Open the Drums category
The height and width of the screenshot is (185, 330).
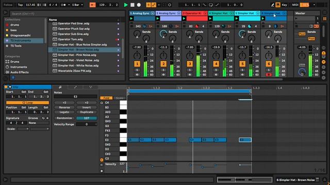point(15,62)
